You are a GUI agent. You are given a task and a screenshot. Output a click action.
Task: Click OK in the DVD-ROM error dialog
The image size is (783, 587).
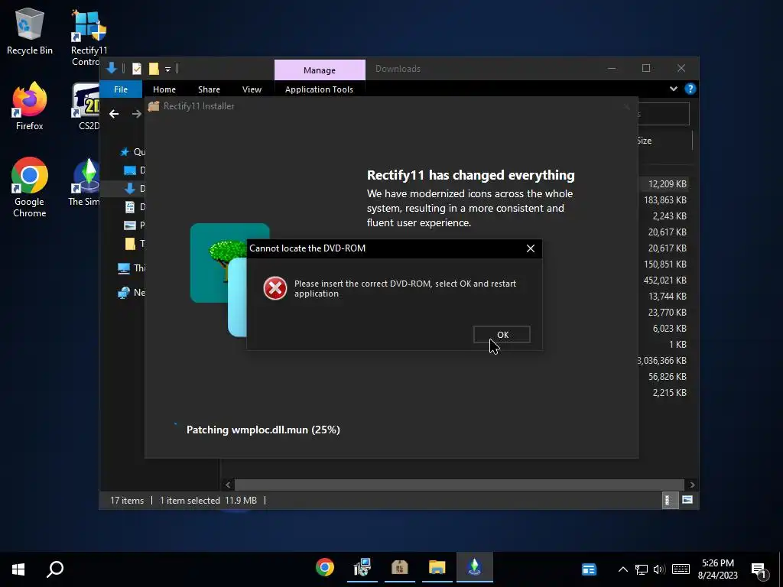pyautogui.click(x=502, y=335)
